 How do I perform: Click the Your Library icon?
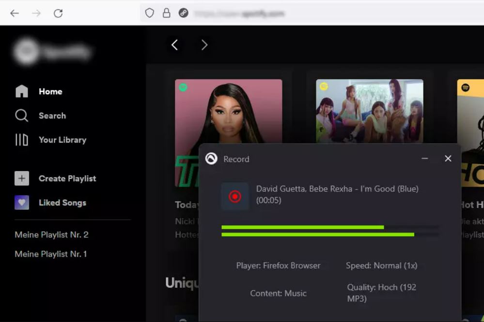pyautogui.click(x=22, y=140)
